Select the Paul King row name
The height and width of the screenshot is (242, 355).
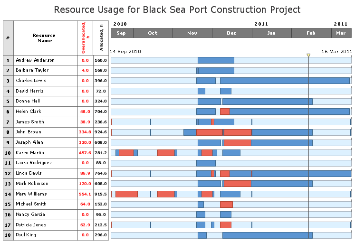pyautogui.click(x=26, y=235)
